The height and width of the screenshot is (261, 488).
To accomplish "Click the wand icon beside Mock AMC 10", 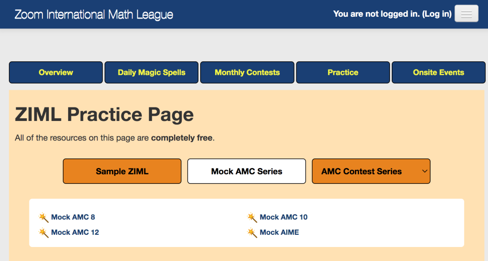I will [252, 217].
